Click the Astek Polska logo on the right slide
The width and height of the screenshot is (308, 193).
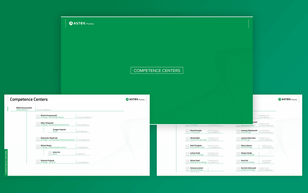pos(288,99)
